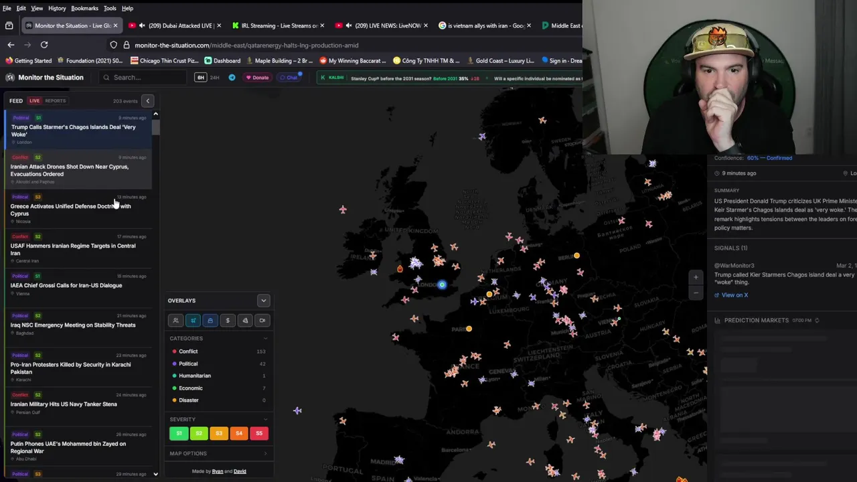The height and width of the screenshot is (482, 857).
Task: Collapse the Categories section
Action: point(218,338)
